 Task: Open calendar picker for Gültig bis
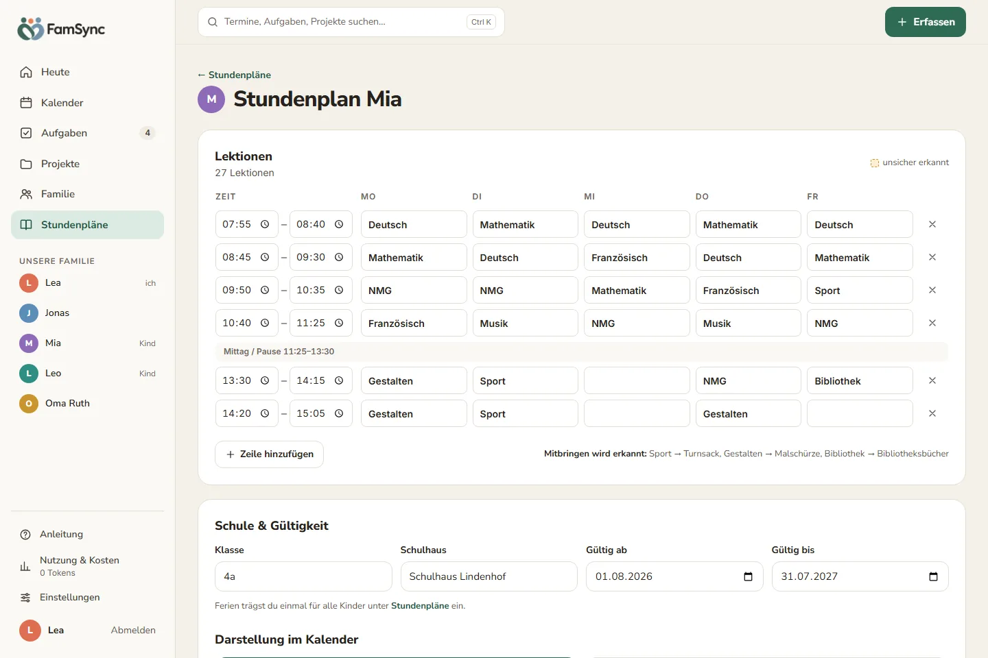[x=933, y=576]
